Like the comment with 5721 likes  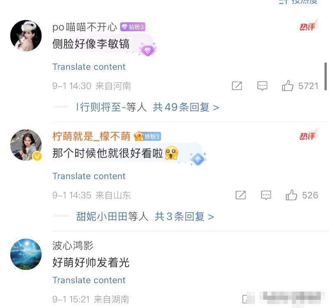pyautogui.click(x=287, y=86)
